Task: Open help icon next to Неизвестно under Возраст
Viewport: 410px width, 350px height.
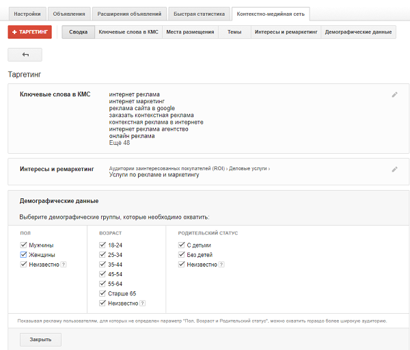Action: (x=143, y=304)
